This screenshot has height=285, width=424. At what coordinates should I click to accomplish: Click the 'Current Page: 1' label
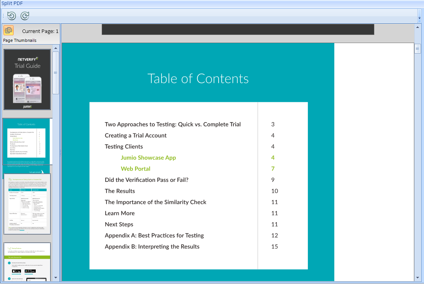40,31
